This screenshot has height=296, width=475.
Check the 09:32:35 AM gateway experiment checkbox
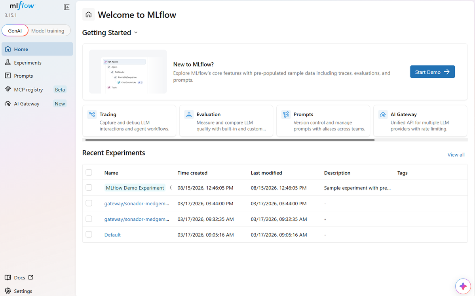89,219
